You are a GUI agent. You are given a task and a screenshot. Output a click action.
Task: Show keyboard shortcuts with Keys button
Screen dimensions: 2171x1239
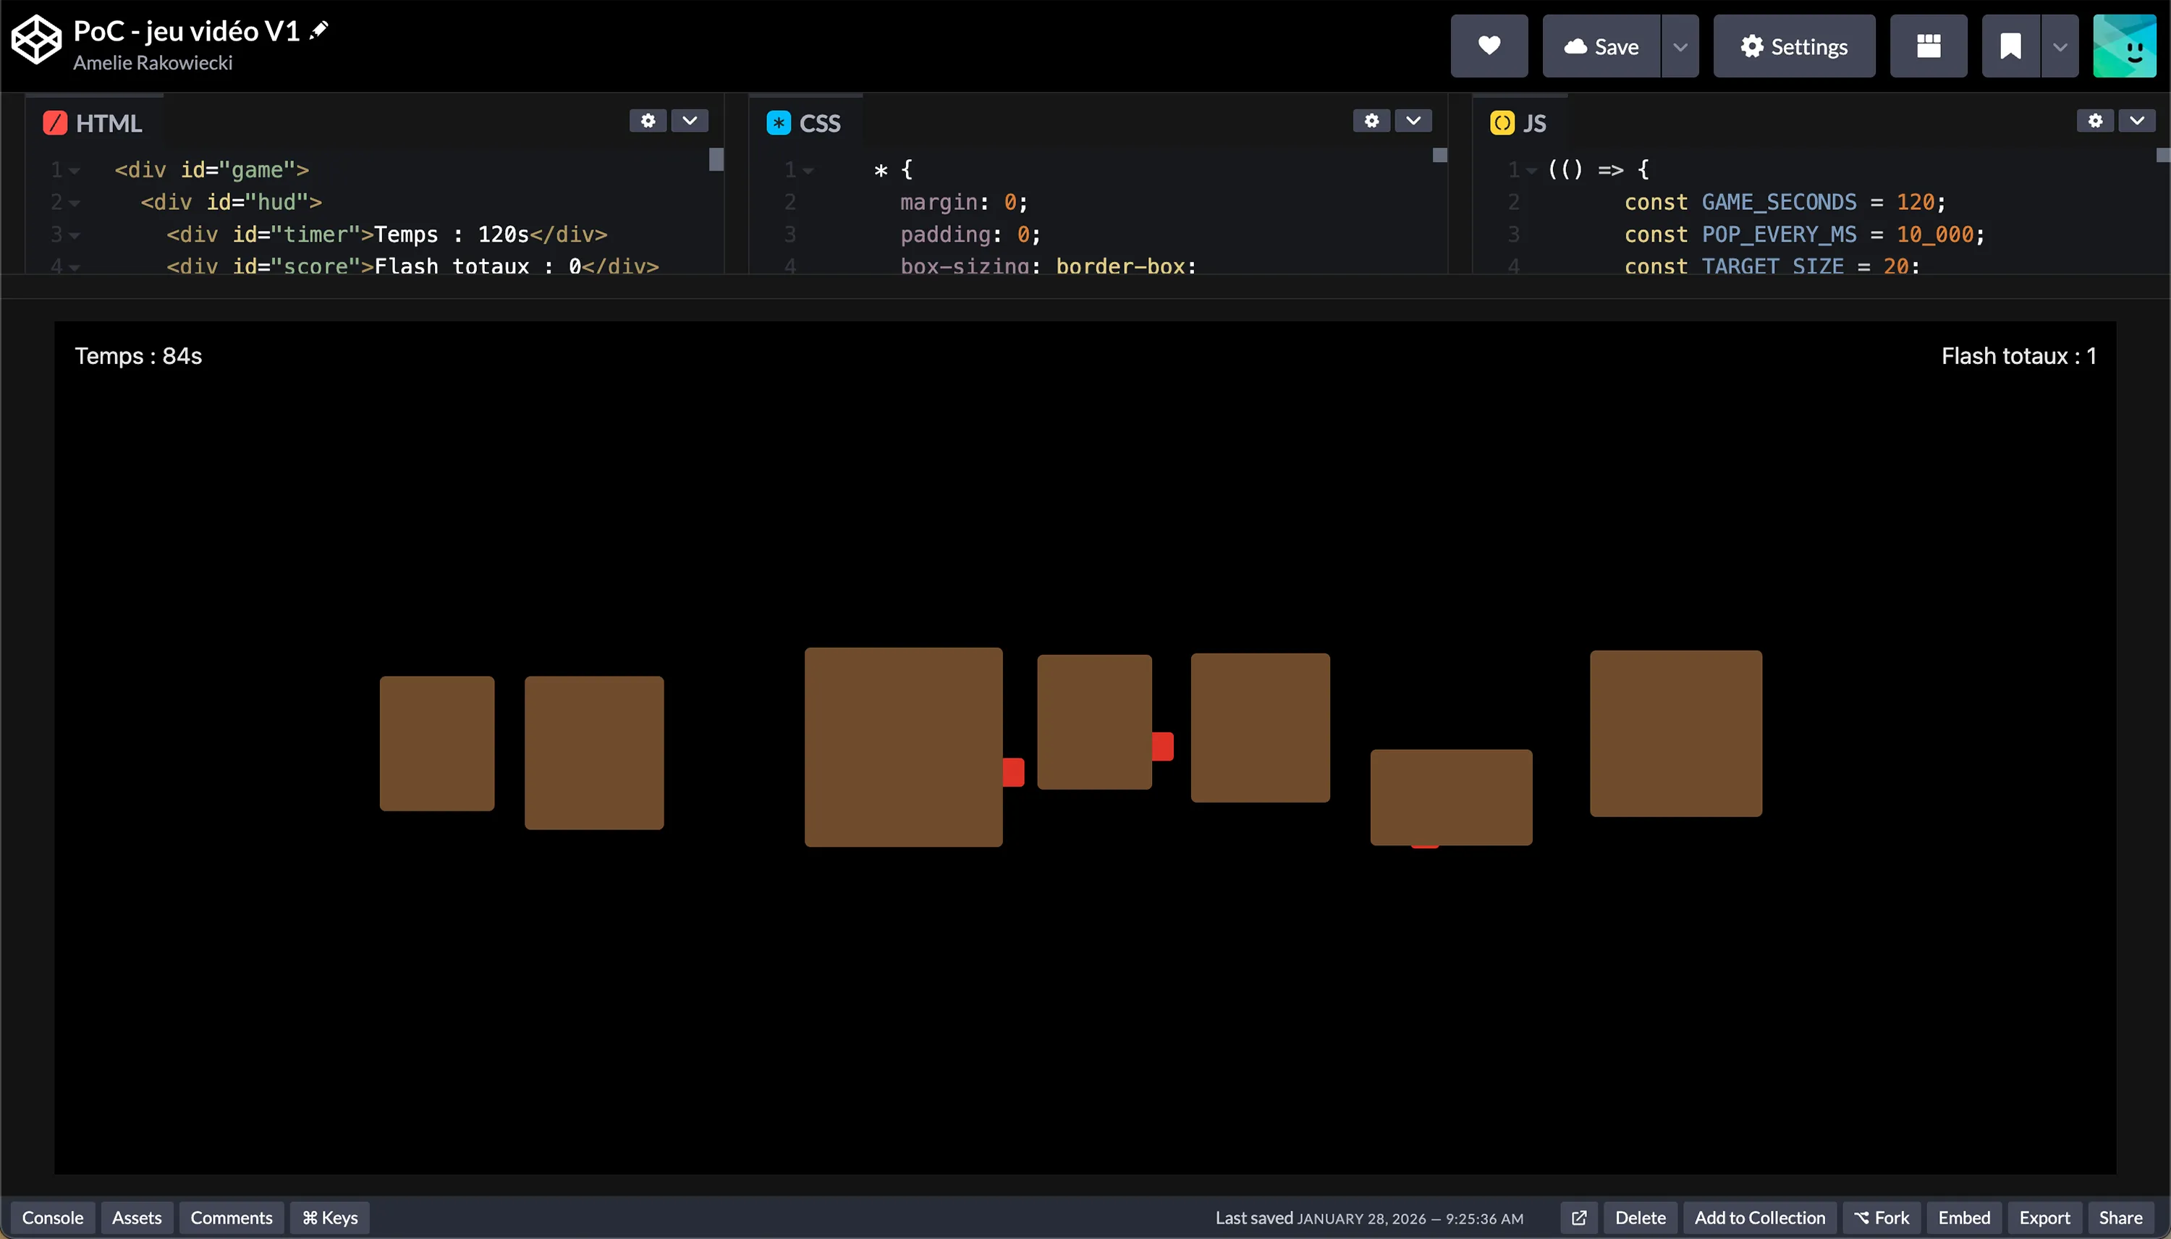tap(330, 1218)
